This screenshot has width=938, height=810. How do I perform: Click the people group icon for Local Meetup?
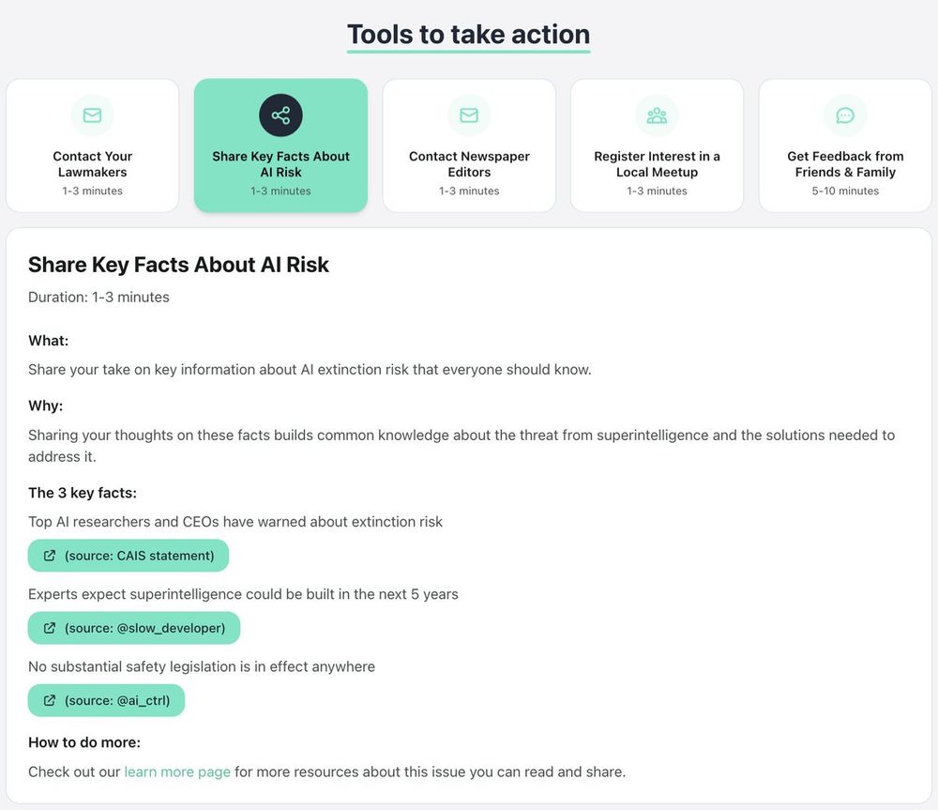[x=657, y=115]
